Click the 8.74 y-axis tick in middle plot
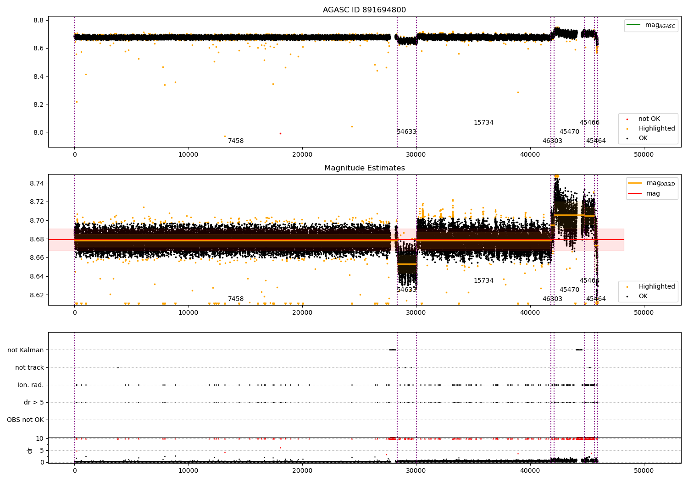688x481 pixels. click(37, 183)
